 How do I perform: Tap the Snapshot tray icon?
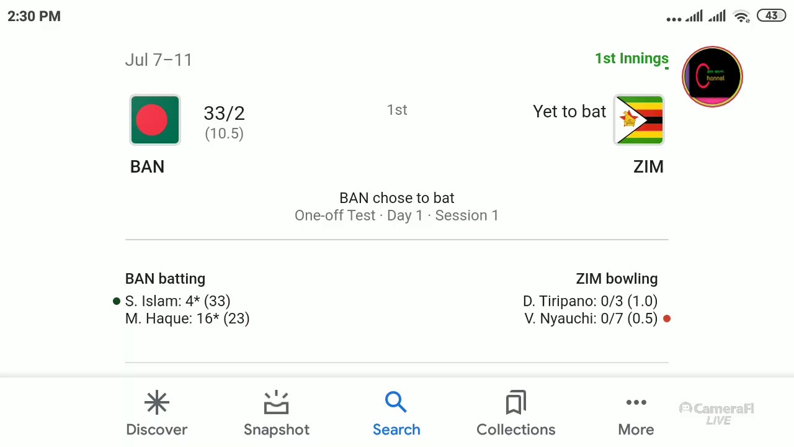(x=276, y=402)
